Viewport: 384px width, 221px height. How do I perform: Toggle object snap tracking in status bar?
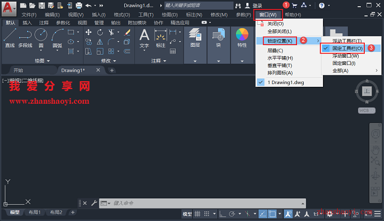(263, 214)
